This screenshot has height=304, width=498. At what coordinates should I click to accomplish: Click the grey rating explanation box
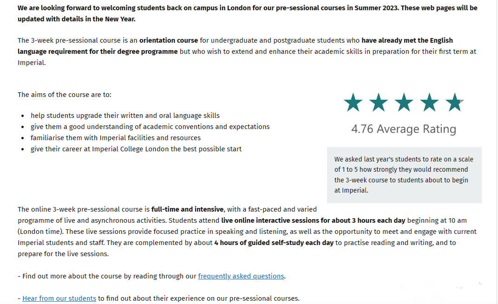click(x=404, y=175)
